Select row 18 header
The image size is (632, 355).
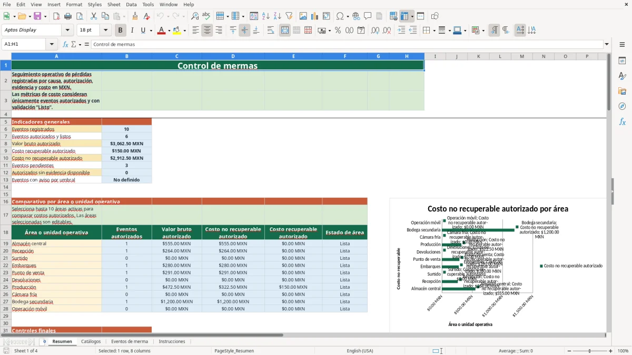click(x=6, y=232)
